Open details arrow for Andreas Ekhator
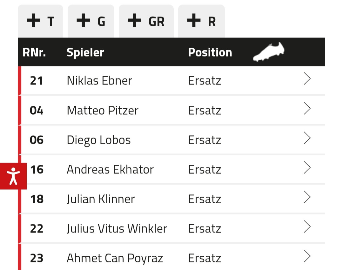The width and height of the screenshot is (343, 270). click(307, 168)
